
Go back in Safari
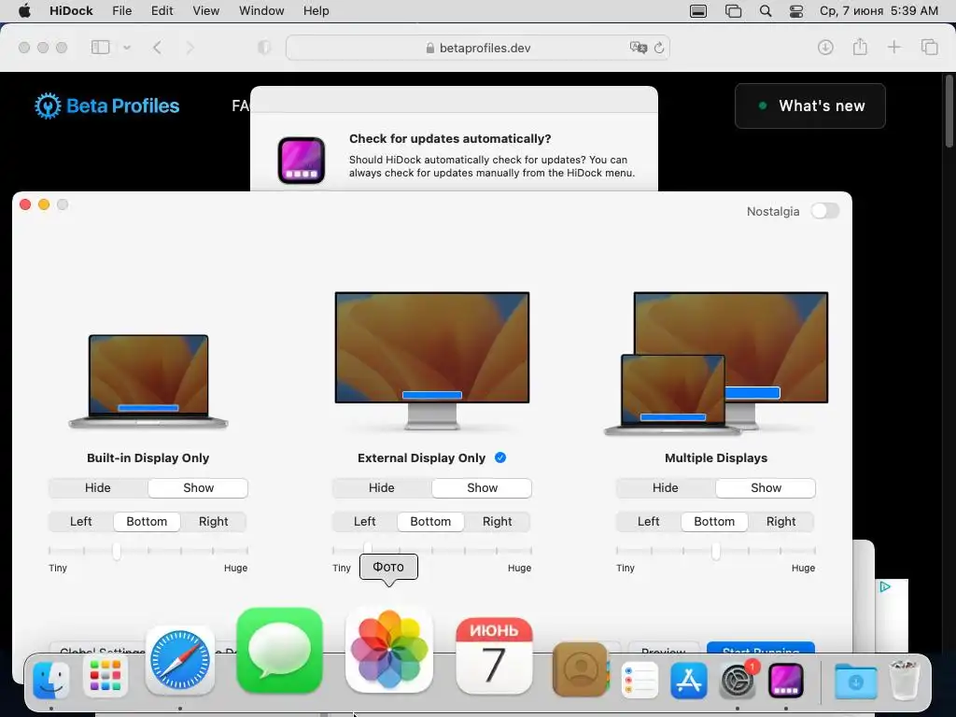coord(157,48)
